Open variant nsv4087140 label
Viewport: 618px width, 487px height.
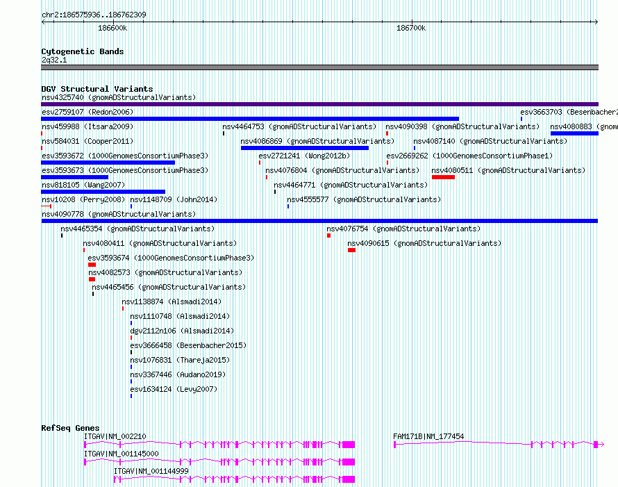[490, 141]
